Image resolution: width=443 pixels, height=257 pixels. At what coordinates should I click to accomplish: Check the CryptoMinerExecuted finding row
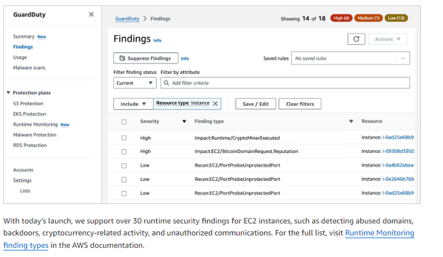click(x=124, y=138)
